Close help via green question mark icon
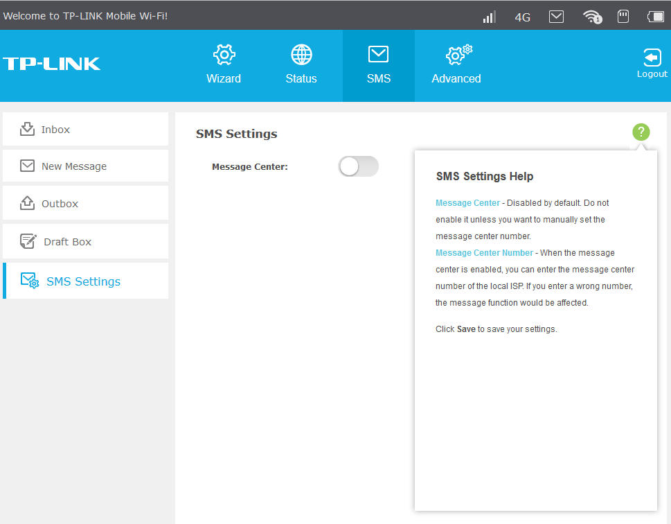Screen dimensions: 671x524 click(641, 132)
